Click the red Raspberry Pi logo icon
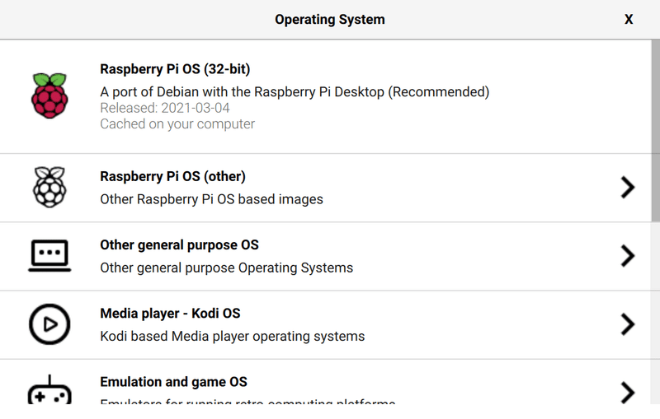The height and width of the screenshot is (419, 660). pyautogui.click(x=49, y=95)
